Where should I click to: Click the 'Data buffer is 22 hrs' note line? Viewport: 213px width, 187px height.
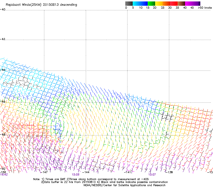coord(104,182)
